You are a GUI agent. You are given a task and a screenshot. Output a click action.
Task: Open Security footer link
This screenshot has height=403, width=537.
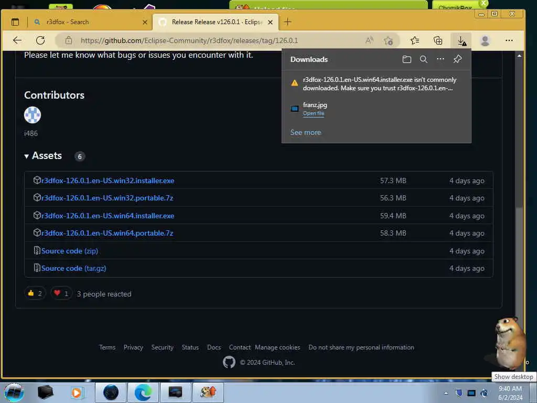[163, 347]
